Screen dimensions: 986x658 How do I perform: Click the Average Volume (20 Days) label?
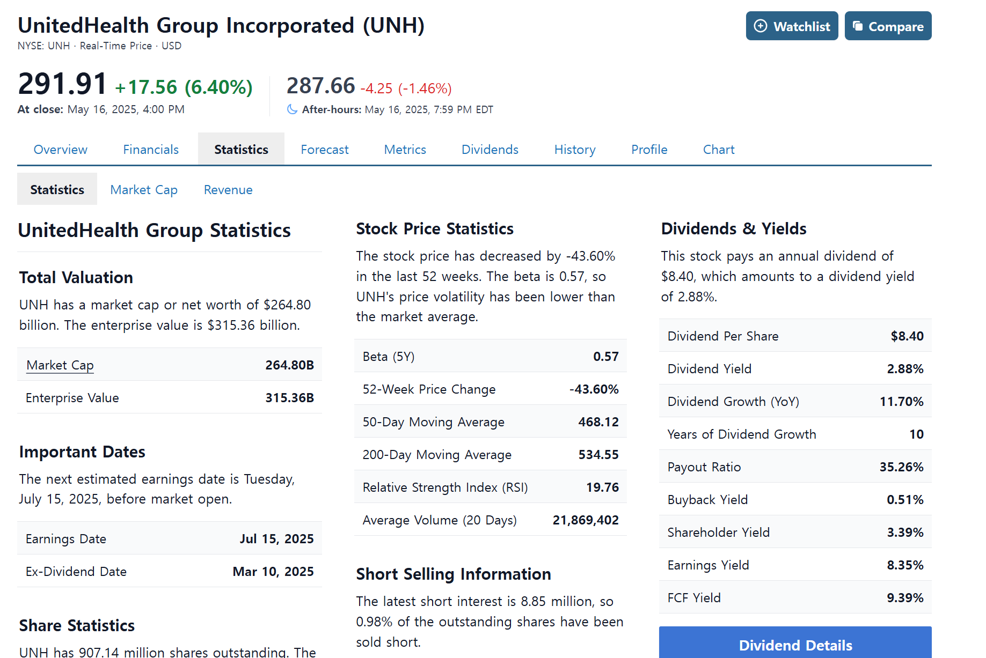440,520
